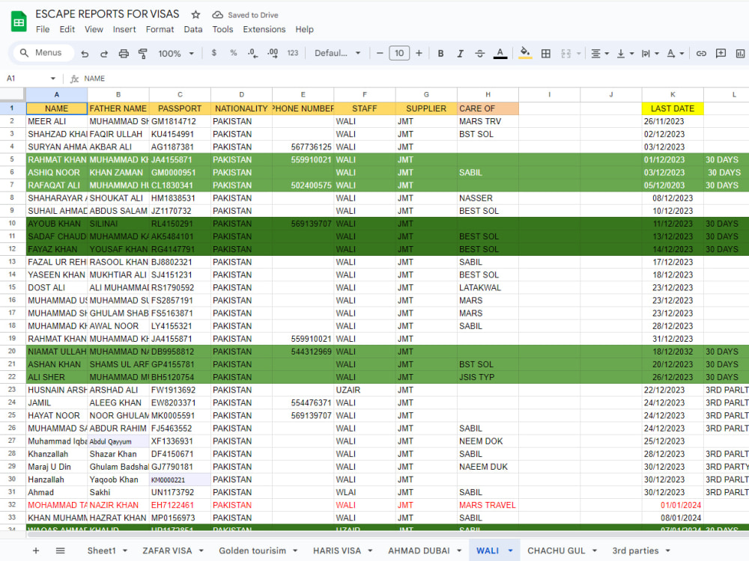Toggle italic formatting
Screen dimensions: 749x561
[x=460, y=53]
